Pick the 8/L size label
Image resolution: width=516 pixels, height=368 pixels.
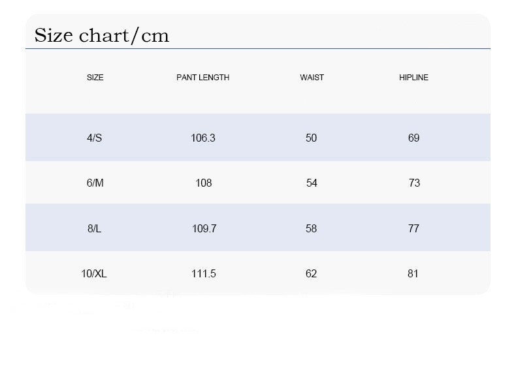(95, 228)
